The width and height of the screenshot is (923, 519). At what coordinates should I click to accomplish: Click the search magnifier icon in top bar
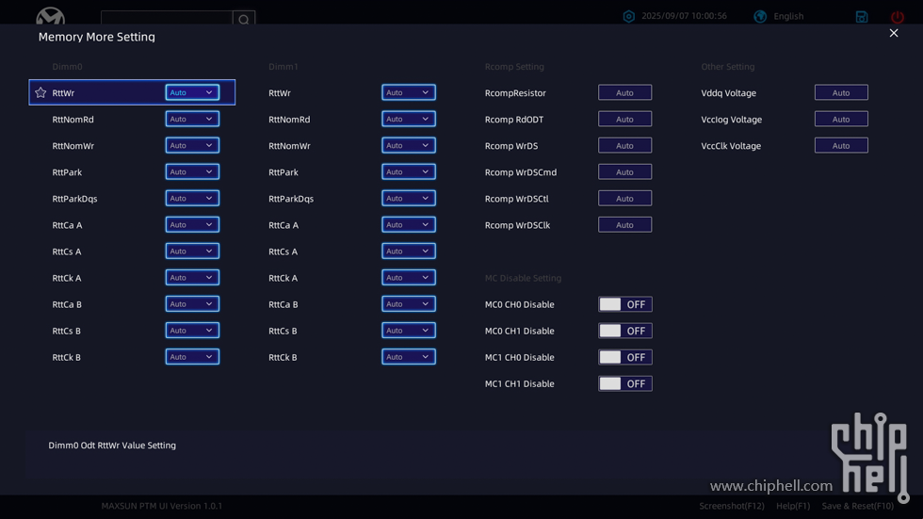click(x=244, y=20)
